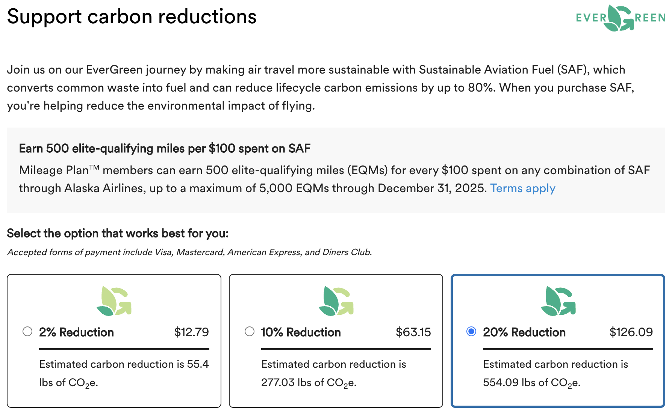
Task: Click the 55.4 lbs carbon reduction description
Action: pos(124,373)
